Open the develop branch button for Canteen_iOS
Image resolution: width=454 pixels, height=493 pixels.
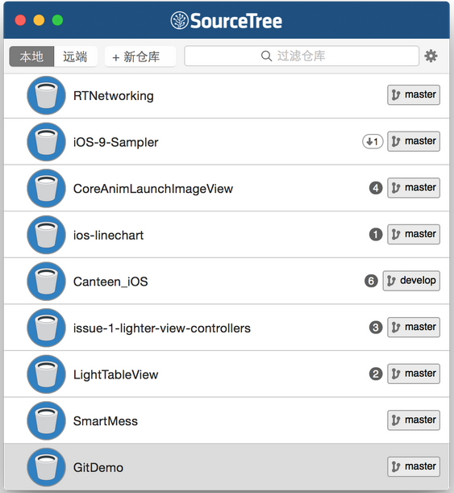(411, 281)
